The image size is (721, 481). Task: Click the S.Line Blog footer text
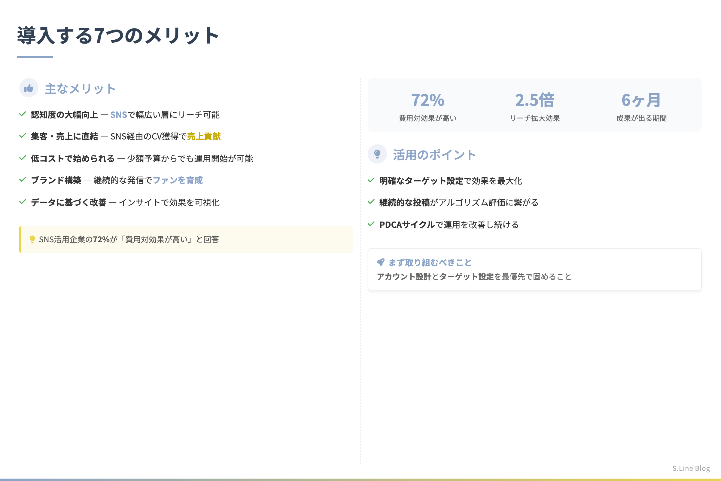pyautogui.click(x=691, y=468)
